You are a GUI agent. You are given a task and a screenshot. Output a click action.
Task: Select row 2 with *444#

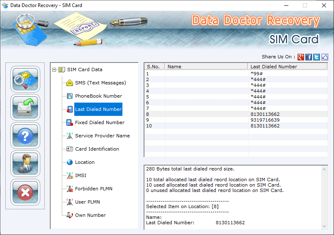236,79
